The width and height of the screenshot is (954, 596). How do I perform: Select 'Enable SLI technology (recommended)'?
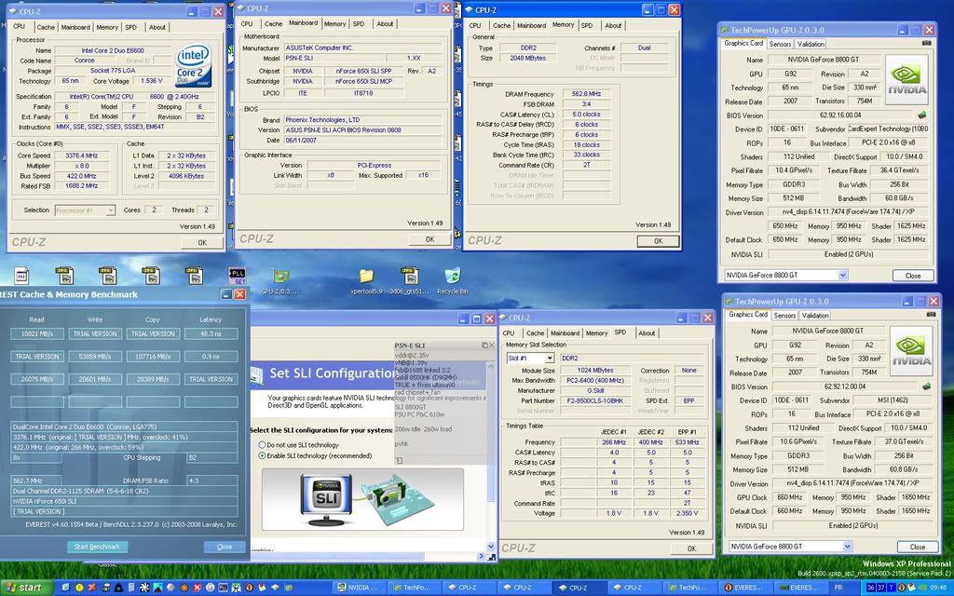pos(262,455)
